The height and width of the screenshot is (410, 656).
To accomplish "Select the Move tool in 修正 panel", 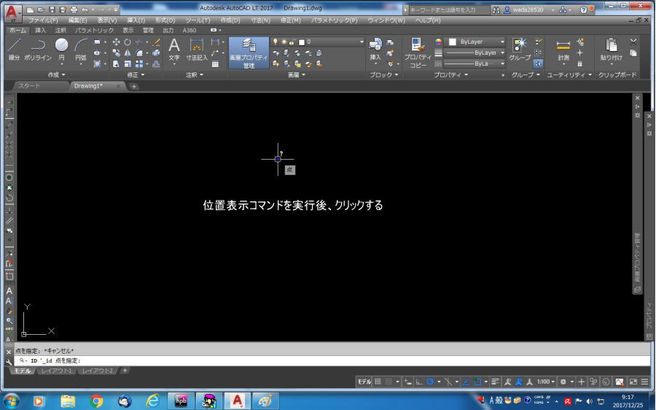I will tap(116, 42).
